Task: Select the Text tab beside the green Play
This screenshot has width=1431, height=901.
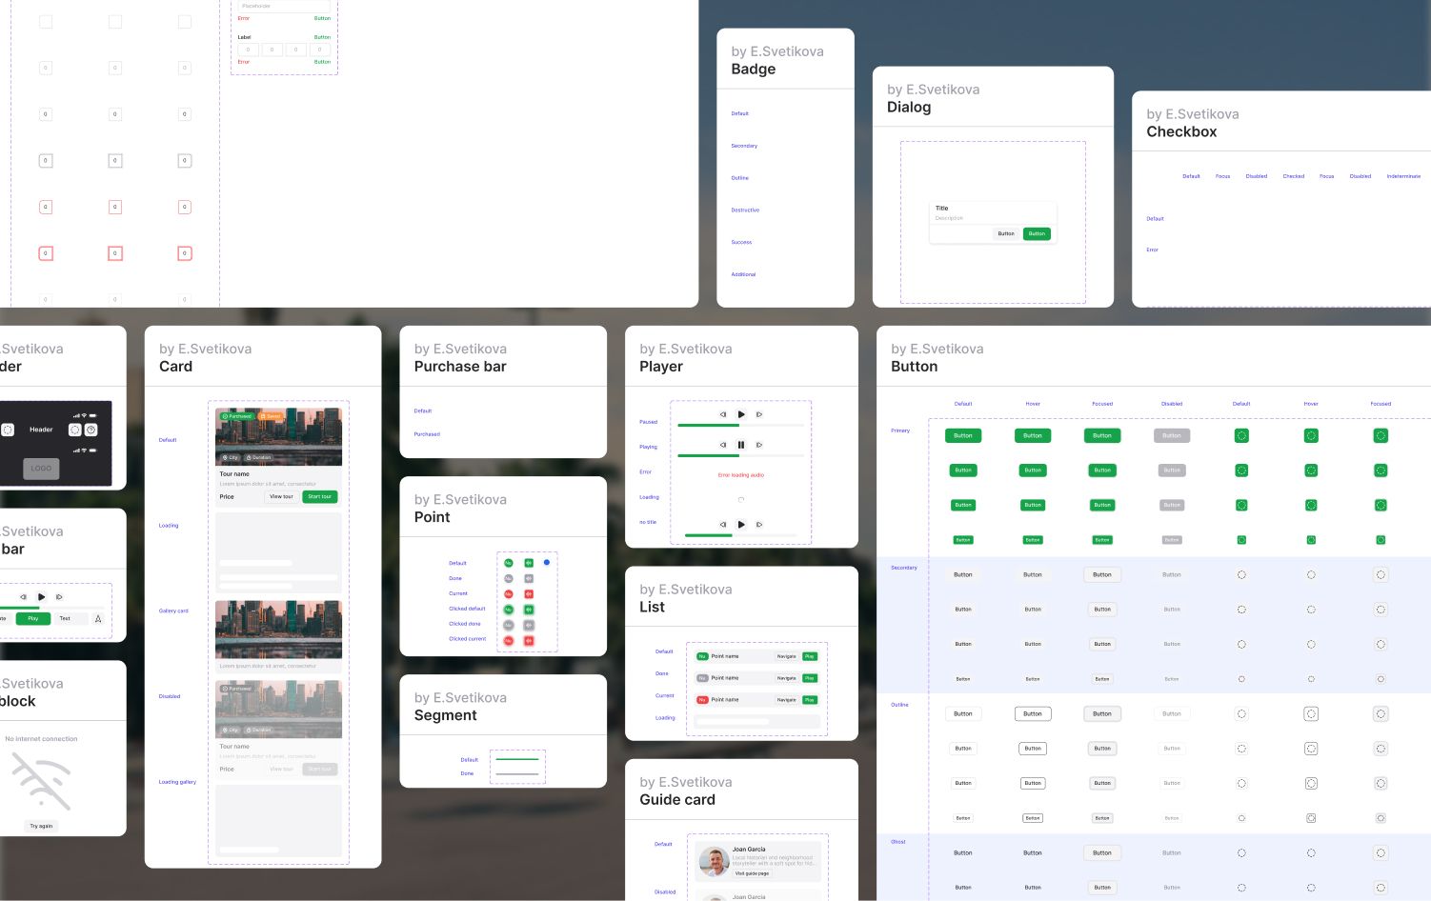Action: click(65, 618)
